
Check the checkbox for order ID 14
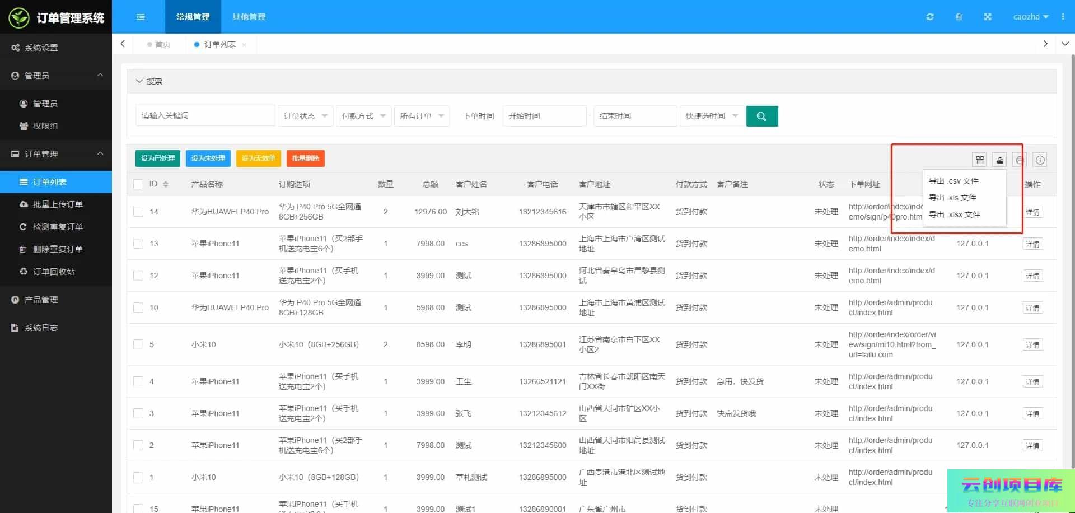138,212
